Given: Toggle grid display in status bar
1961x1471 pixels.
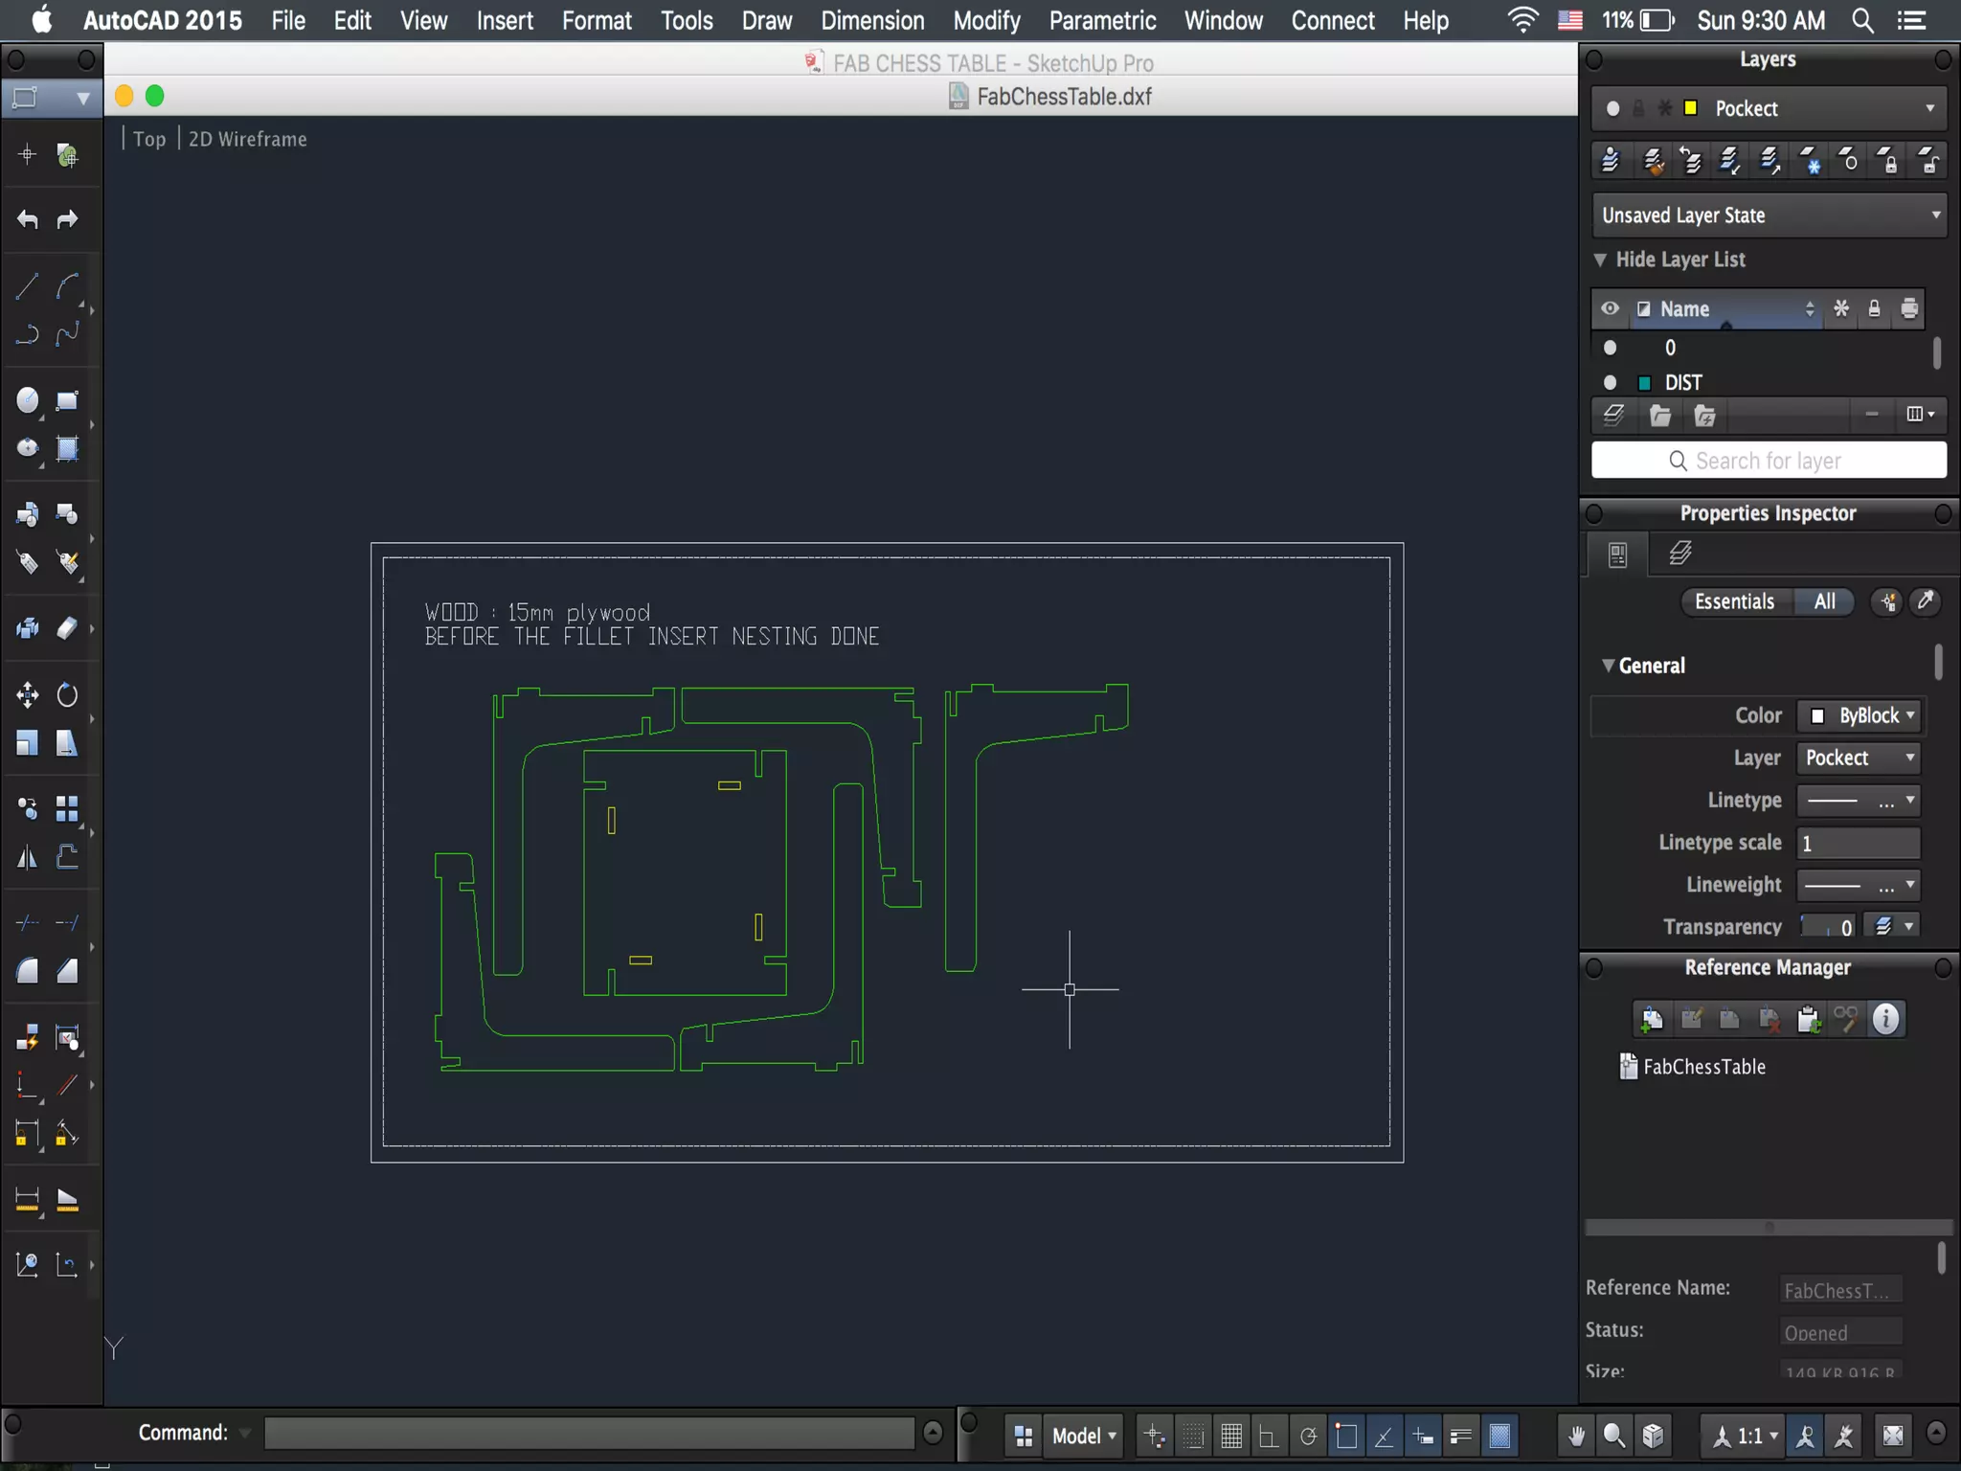Looking at the screenshot, I should [x=1231, y=1436].
